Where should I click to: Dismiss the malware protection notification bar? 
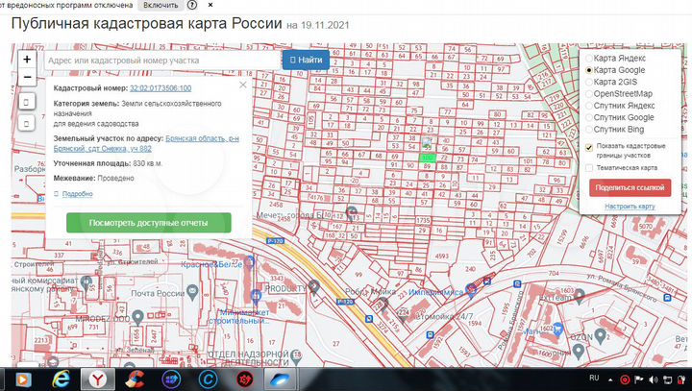[210, 5]
